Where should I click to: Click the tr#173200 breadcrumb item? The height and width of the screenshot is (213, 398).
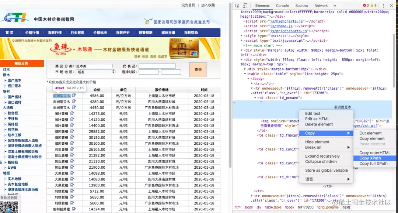pos(306,207)
